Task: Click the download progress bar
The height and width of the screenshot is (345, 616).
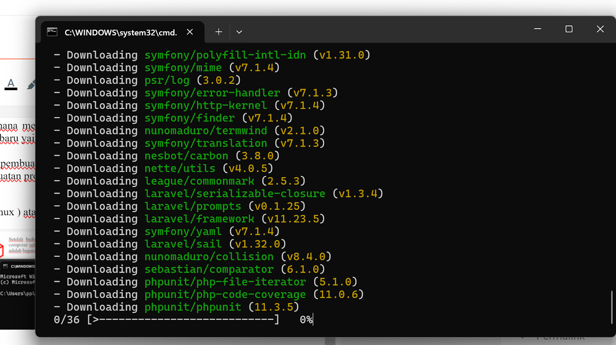Action: pos(183,320)
